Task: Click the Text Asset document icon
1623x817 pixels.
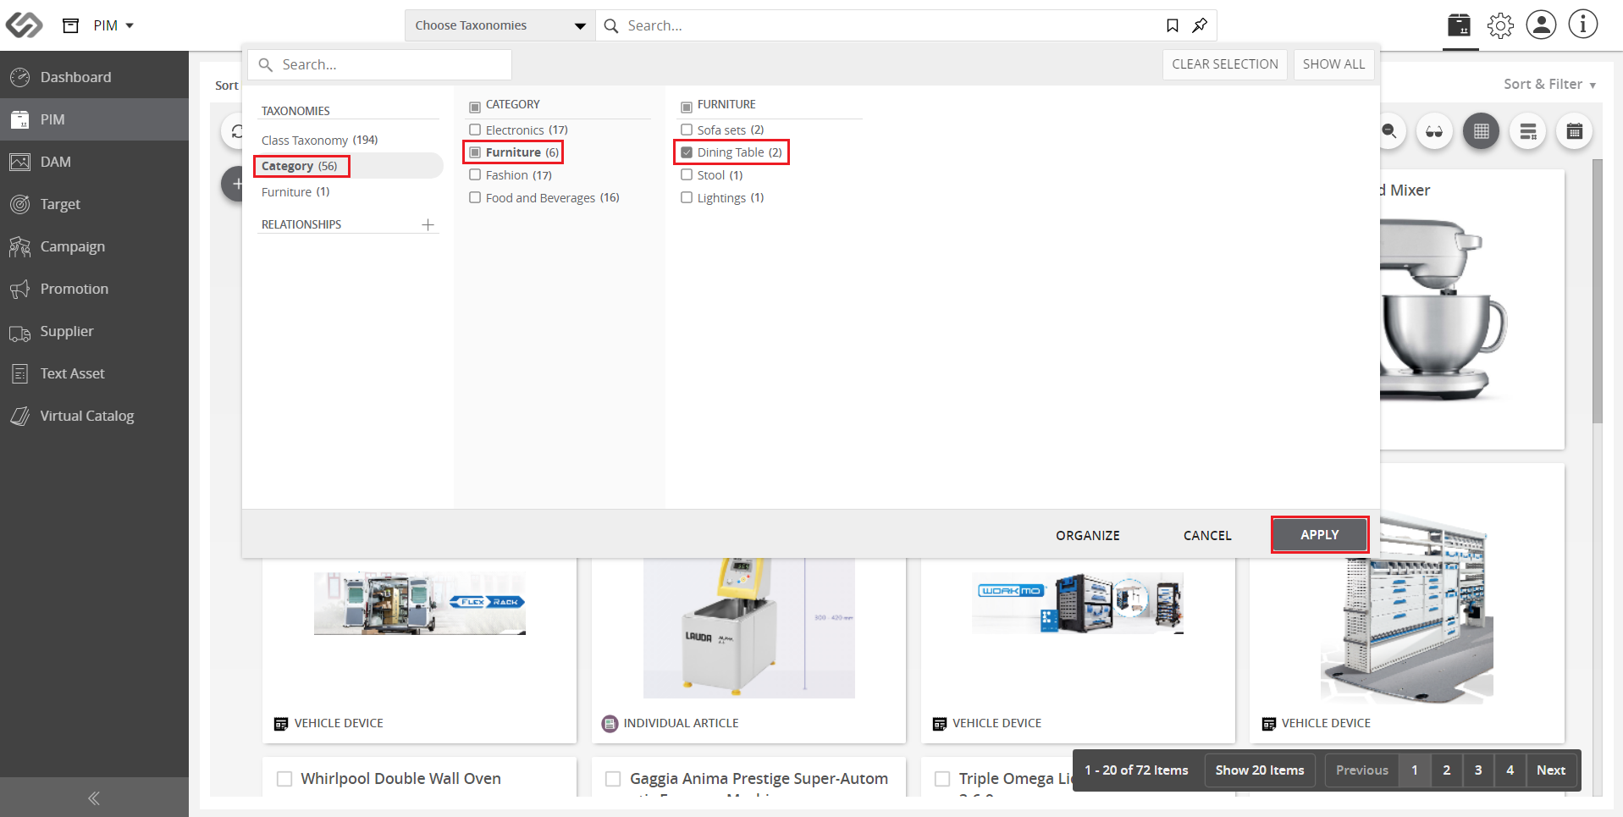Action: point(19,373)
